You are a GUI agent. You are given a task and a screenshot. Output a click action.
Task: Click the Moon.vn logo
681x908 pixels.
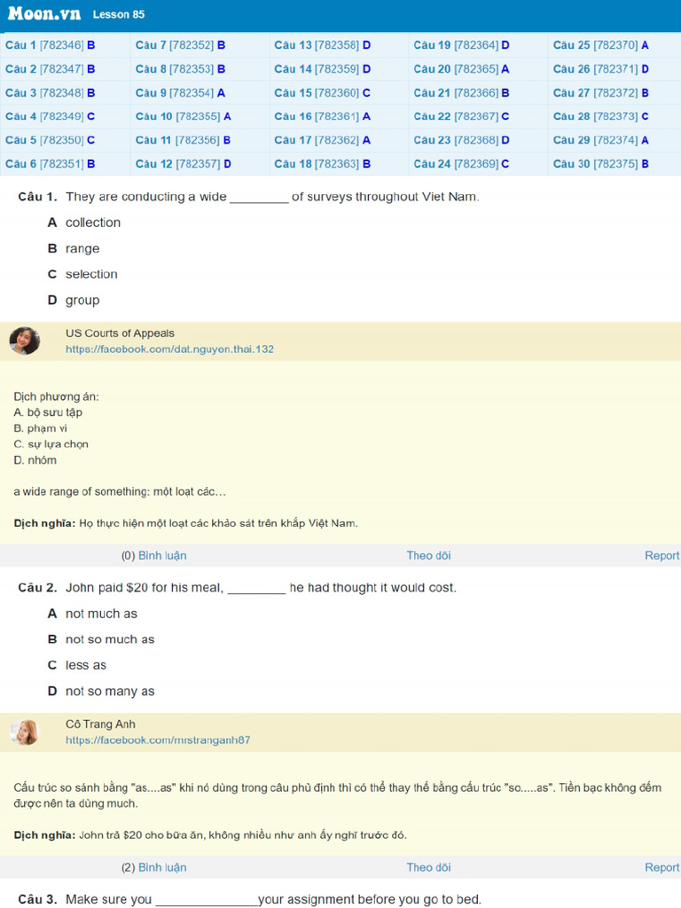coord(44,14)
